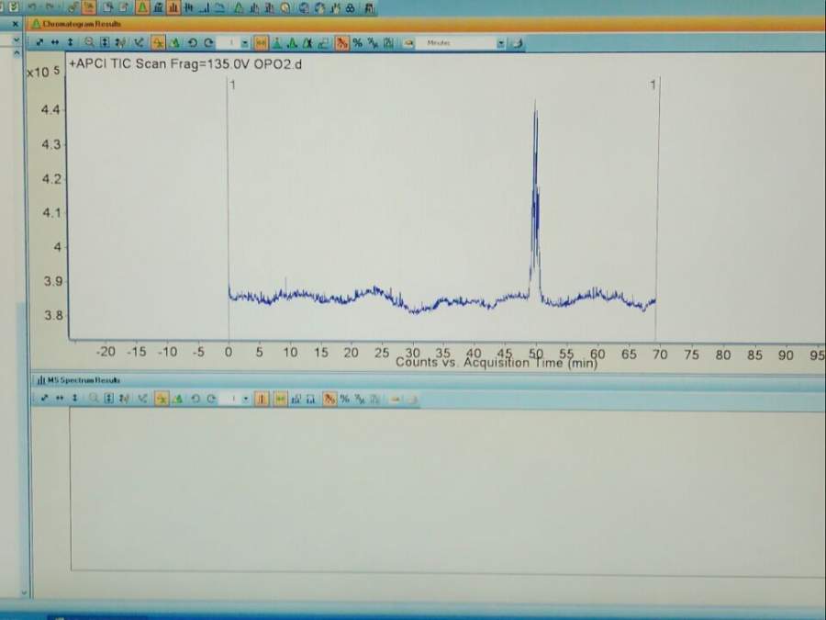This screenshot has height=620, width=826.
Task: Select the MS Spectrum Results title bar
Action: pyautogui.click(x=428, y=380)
